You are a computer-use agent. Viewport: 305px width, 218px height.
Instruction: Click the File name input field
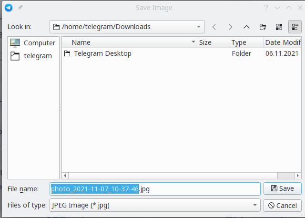(x=155, y=189)
